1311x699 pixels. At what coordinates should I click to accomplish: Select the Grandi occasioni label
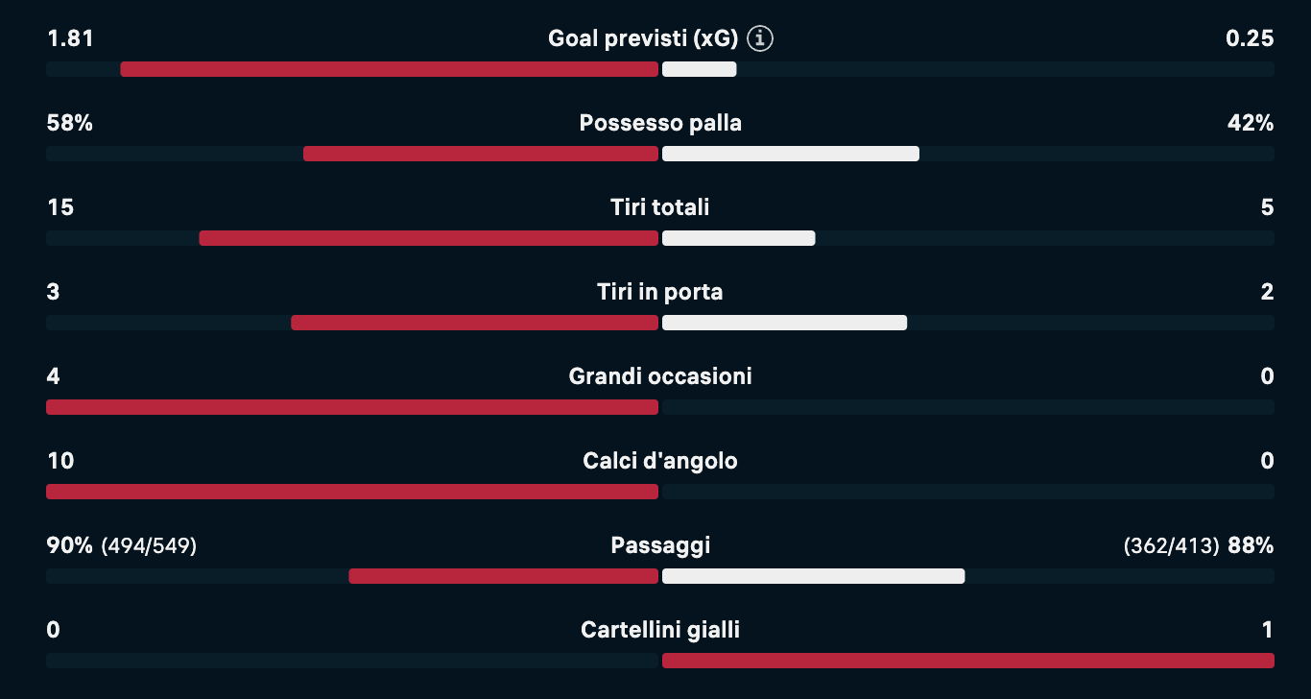(x=660, y=376)
